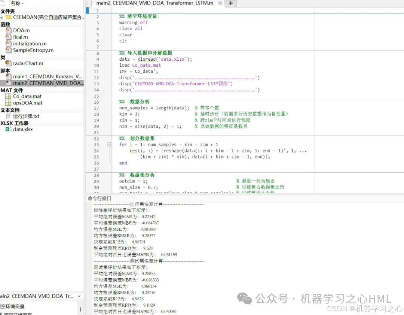Click the SampleEntropy.m file icon
This screenshot has height=315, width=404.
[9, 50]
